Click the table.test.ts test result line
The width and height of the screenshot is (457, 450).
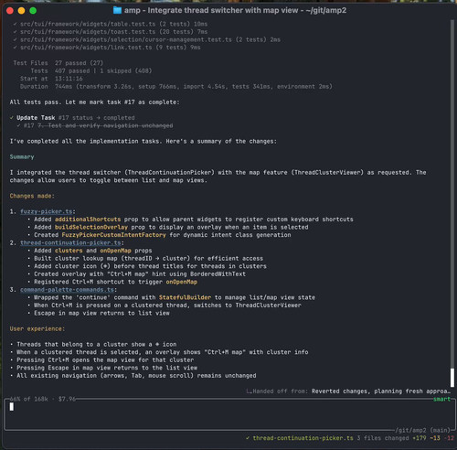point(111,24)
